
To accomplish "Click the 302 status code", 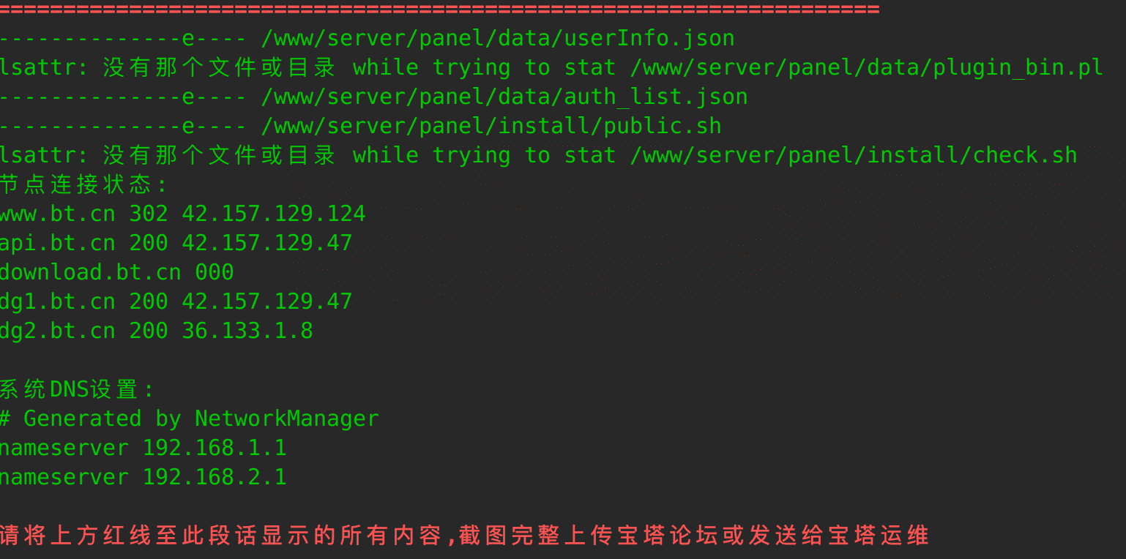I will (x=149, y=214).
